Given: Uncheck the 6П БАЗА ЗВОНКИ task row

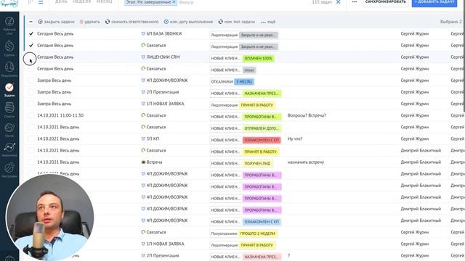Looking at the screenshot, I should [31, 34].
